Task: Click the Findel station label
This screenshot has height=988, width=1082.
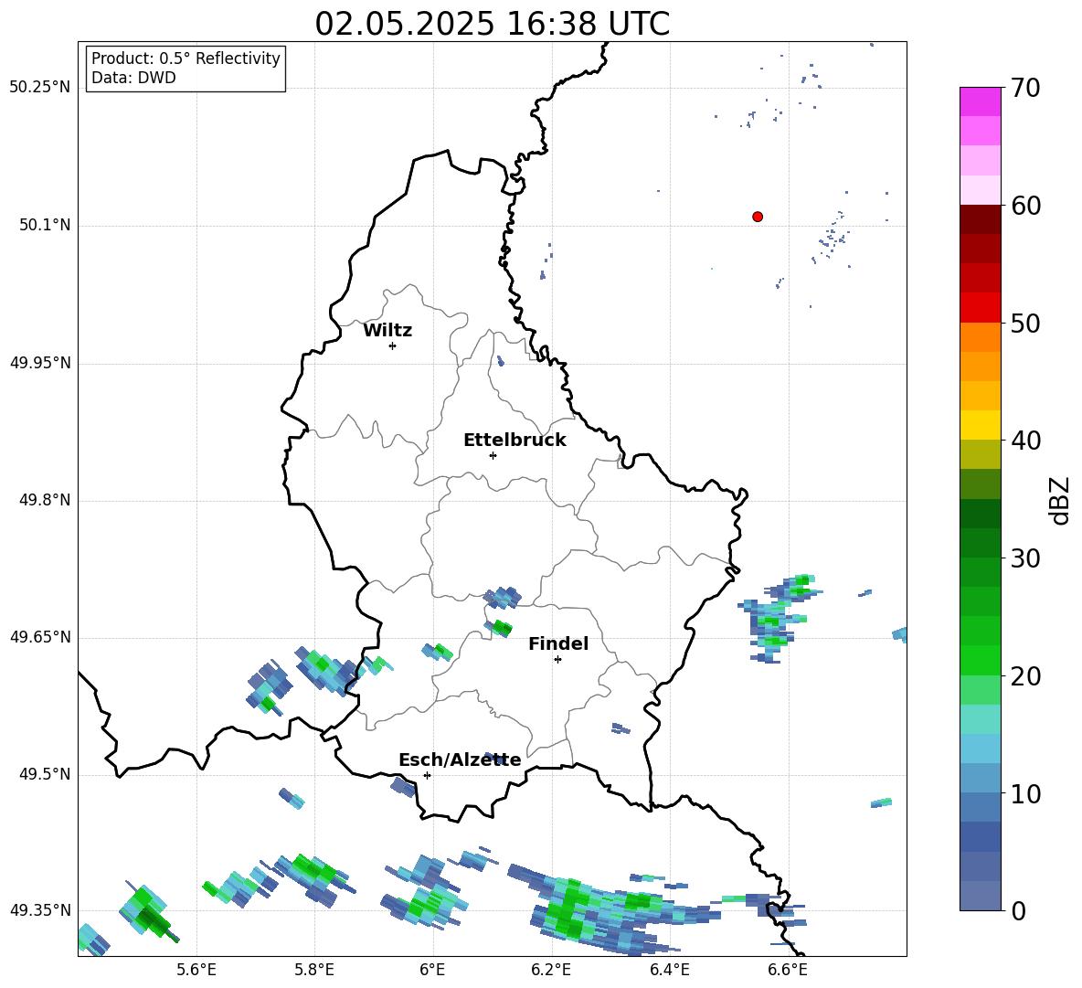Action: tap(558, 643)
